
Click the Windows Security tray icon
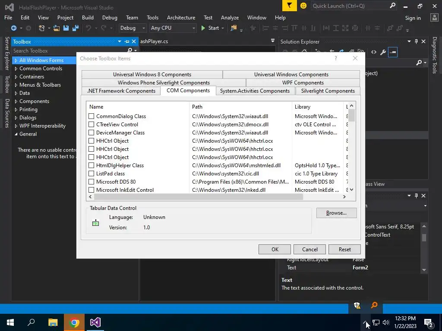tap(357, 305)
